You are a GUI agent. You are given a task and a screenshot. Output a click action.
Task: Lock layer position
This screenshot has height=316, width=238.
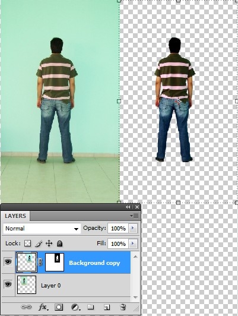[x=49, y=244]
